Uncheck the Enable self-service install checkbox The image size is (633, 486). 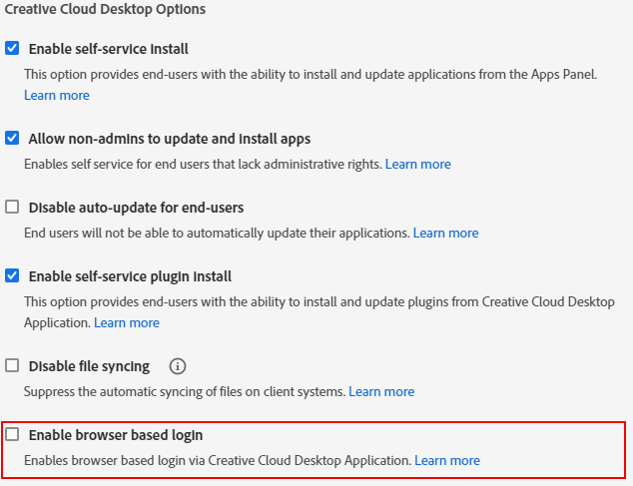[x=12, y=48]
